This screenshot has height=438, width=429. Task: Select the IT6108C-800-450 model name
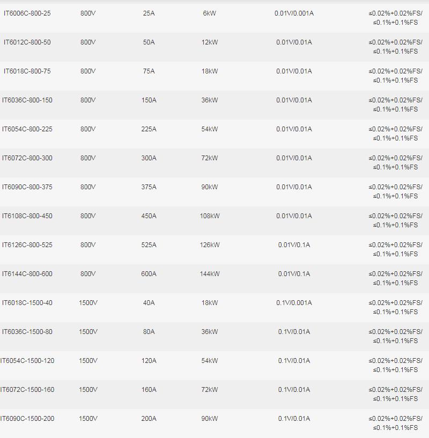(x=27, y=216)
